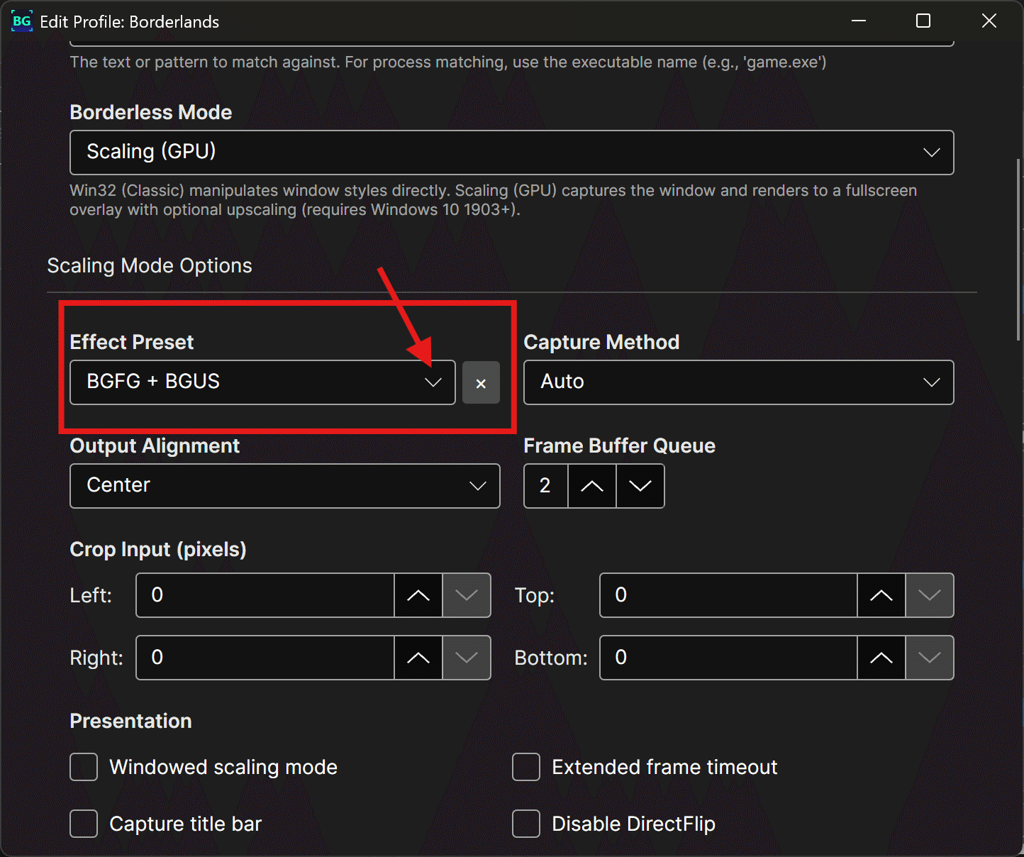
Task: Enable Capture title bar checkbox
Action: [84, 824]
